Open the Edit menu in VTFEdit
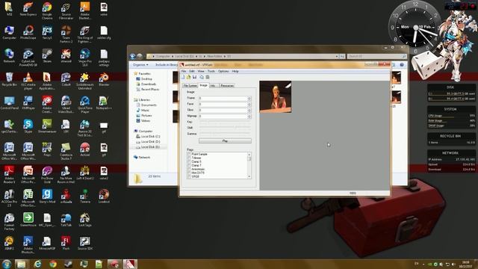 [x=192, y=72]
